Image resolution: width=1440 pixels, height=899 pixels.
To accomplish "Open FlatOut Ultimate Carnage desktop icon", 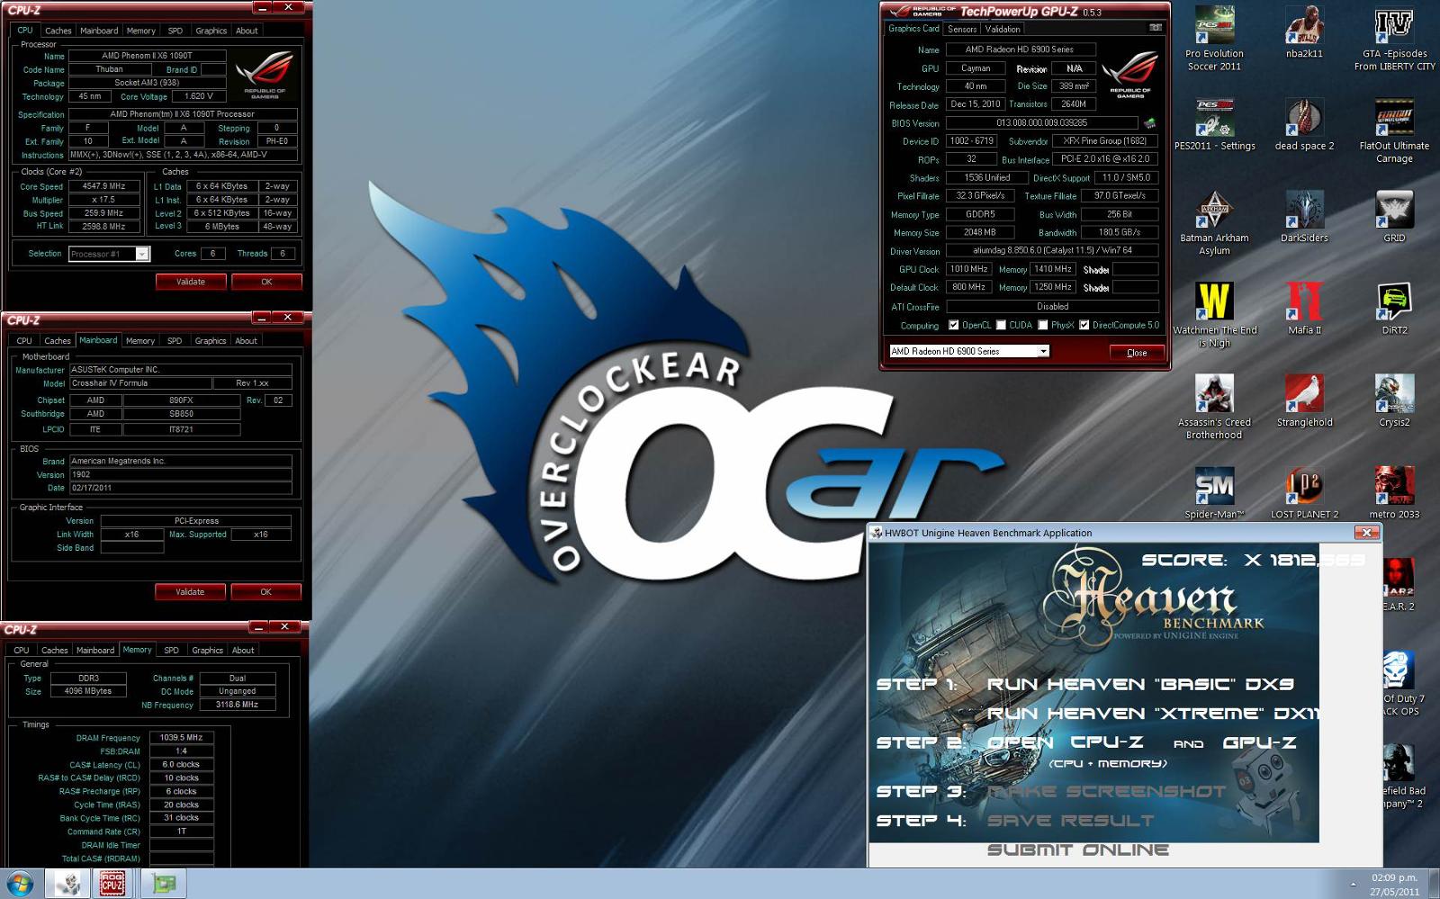I will click(x=1394, y=130).
